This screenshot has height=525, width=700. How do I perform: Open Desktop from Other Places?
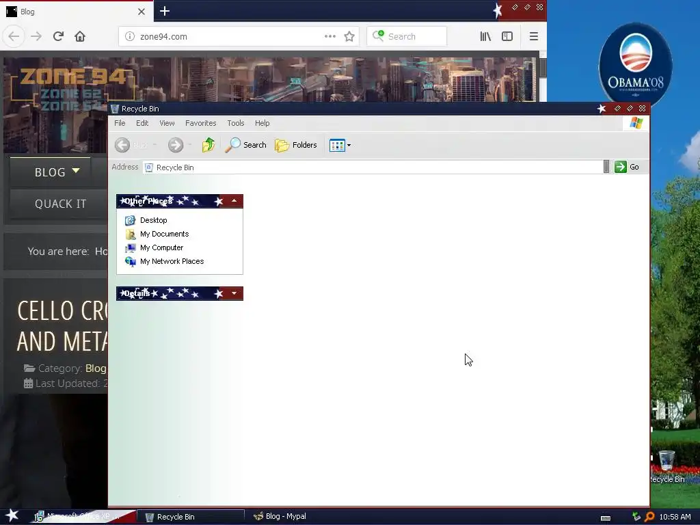pos(154,220)
